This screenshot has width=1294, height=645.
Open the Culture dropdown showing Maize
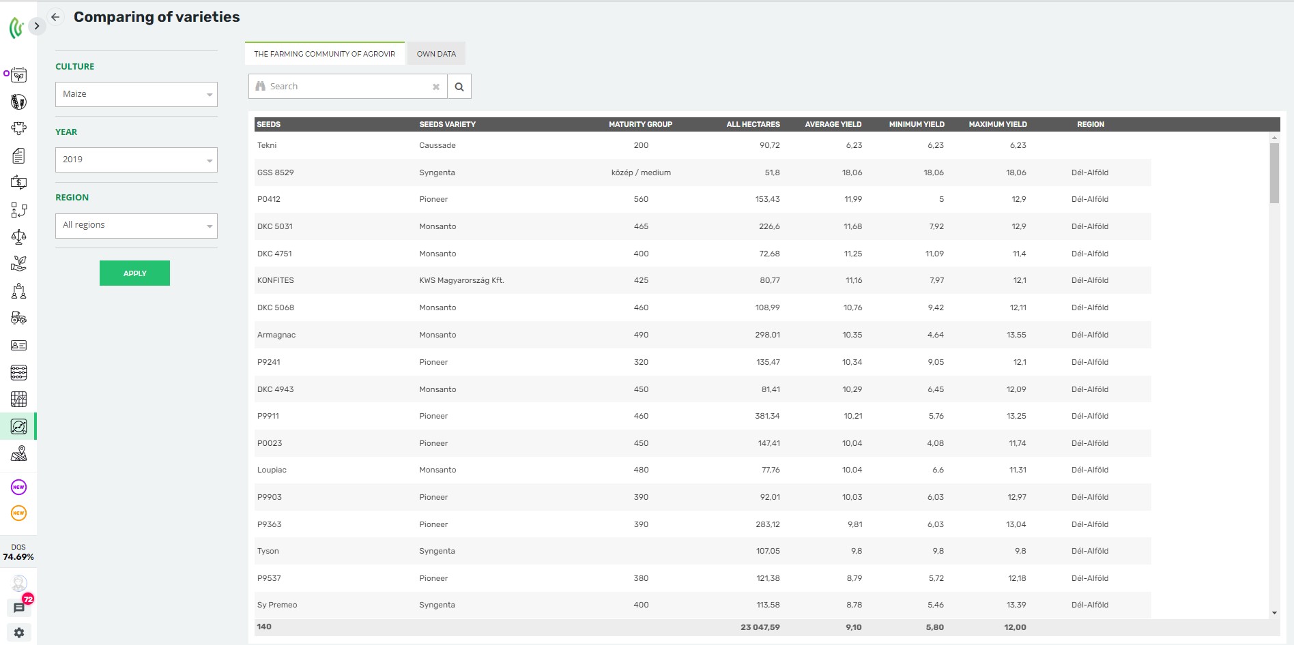pyautogui.click(x=136, y=94)
